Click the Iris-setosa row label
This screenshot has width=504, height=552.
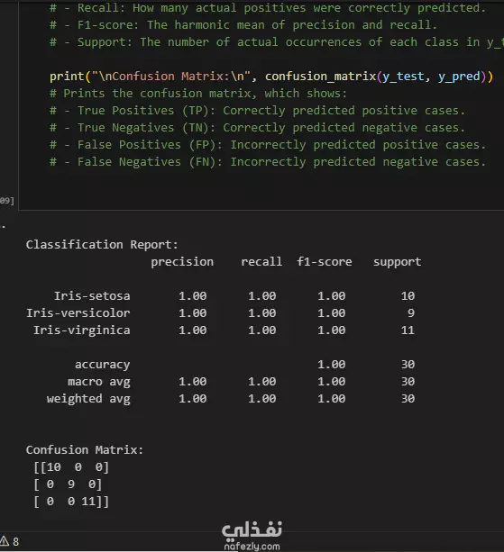(92, 296)
